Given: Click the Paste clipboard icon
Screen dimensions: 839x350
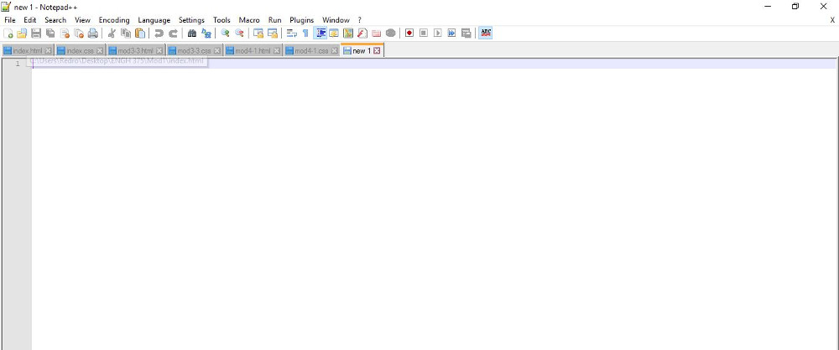Looking at the screenshot, I should point(140,33).
